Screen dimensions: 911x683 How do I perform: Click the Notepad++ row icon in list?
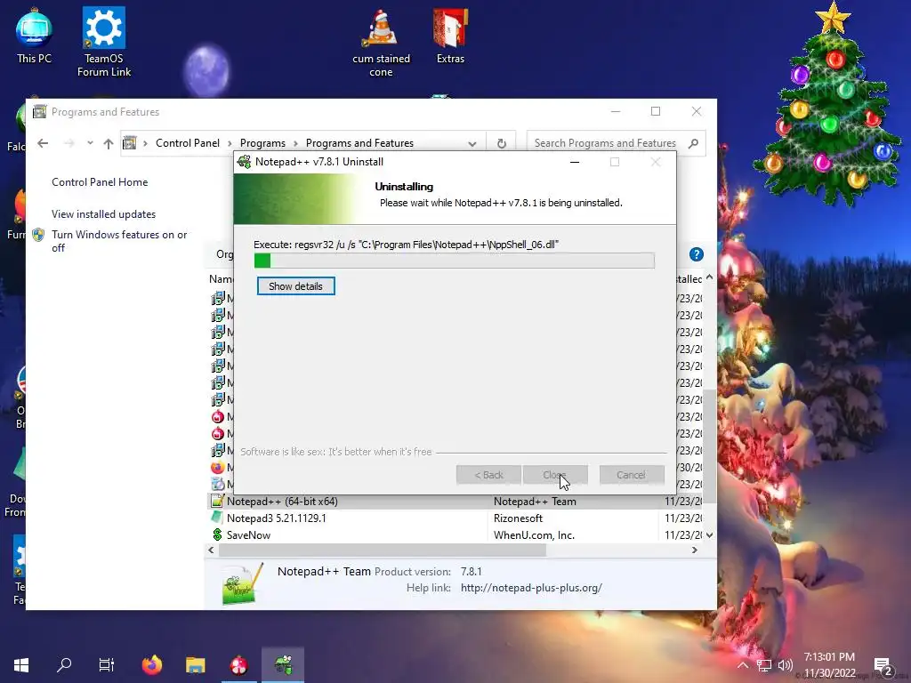(x=217, y=502)
